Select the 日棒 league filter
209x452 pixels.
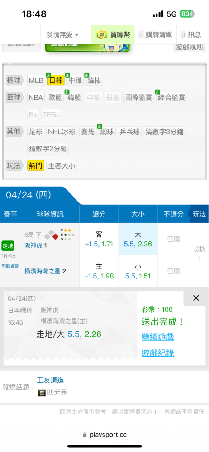point(56,81)
